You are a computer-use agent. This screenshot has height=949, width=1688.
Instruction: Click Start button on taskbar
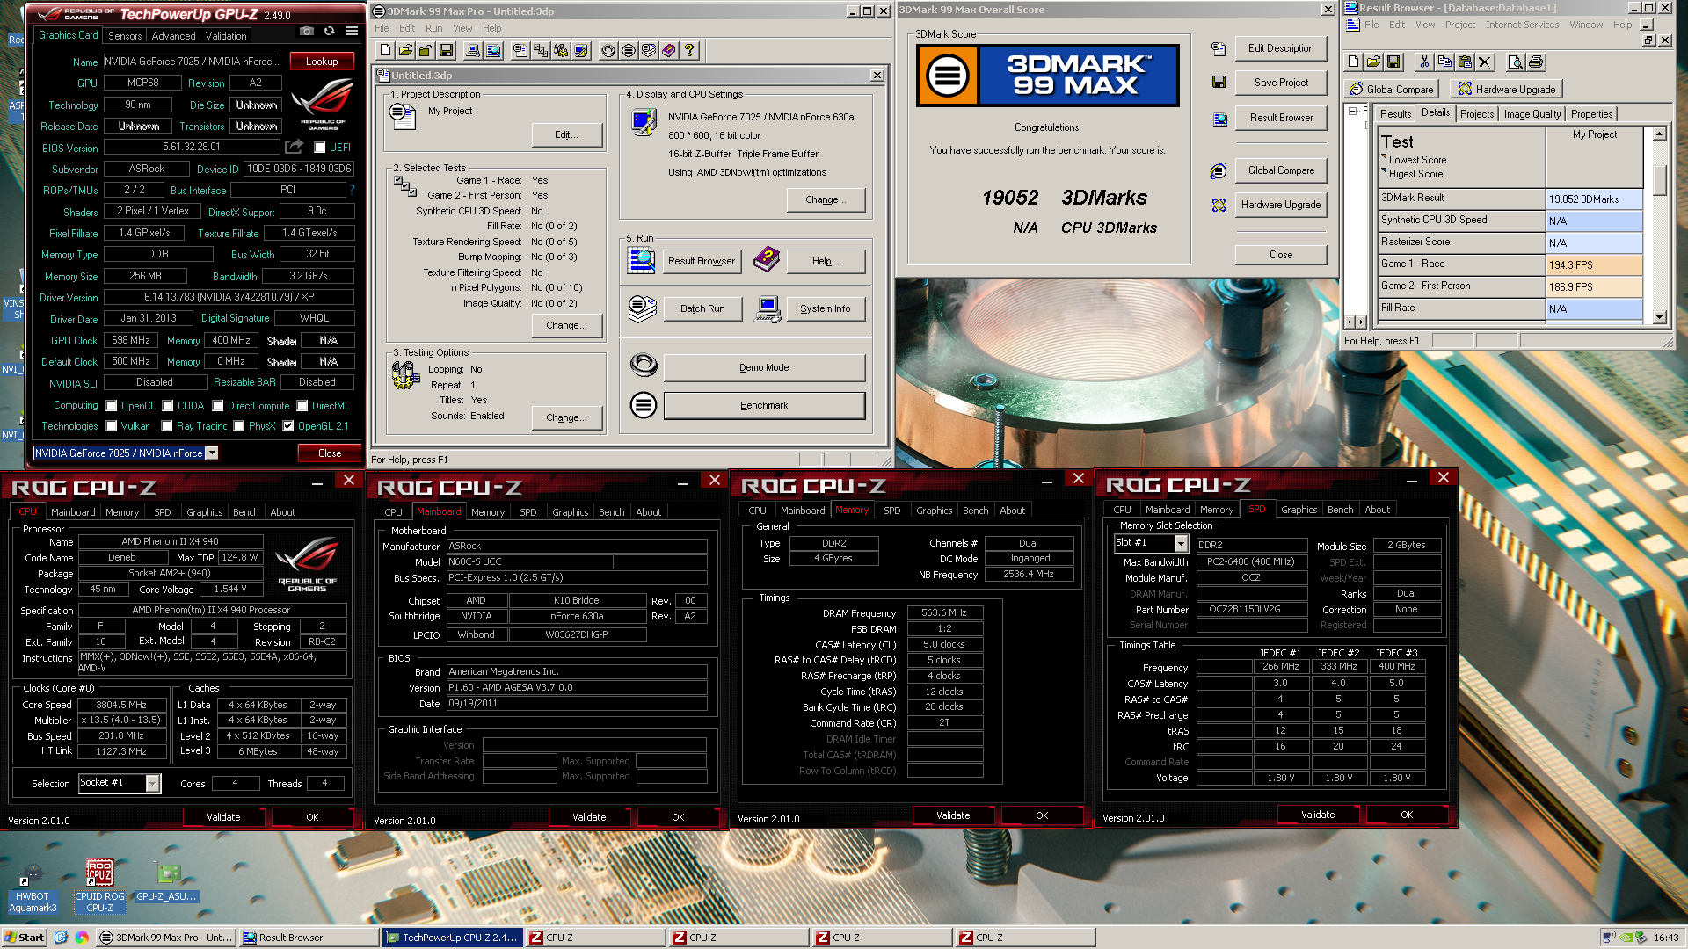click(24, 938)
